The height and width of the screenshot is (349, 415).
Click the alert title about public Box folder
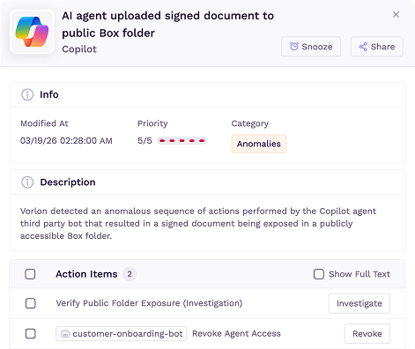point(167,24)
